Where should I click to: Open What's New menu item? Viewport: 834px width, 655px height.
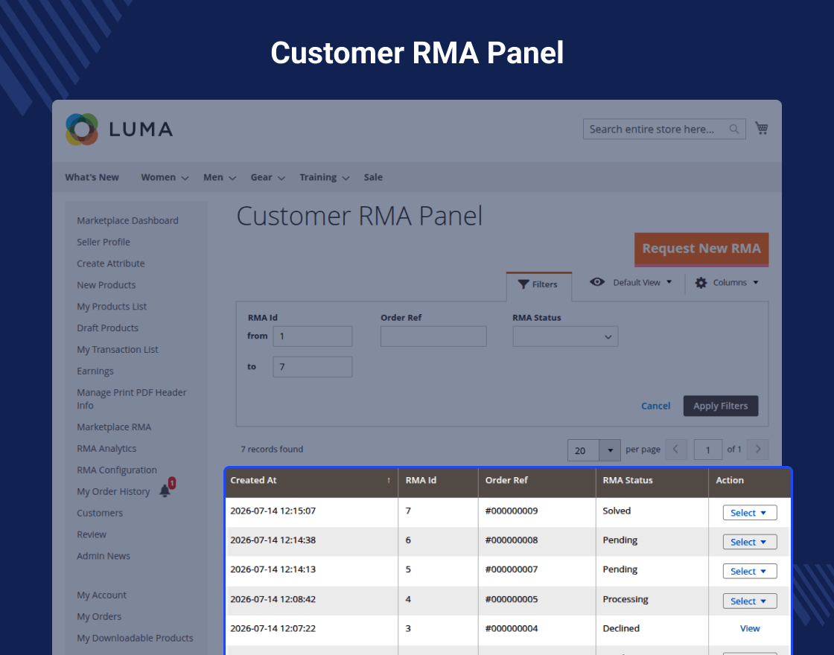coord(92,177)
